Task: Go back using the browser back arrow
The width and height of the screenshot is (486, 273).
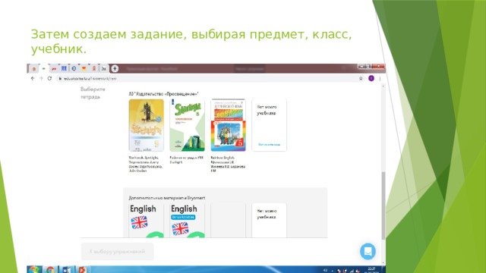Action: coord(33,78)
